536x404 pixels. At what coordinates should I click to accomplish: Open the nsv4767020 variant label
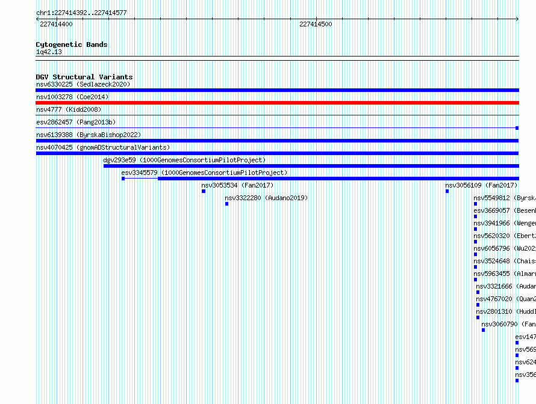pos(506,299)
